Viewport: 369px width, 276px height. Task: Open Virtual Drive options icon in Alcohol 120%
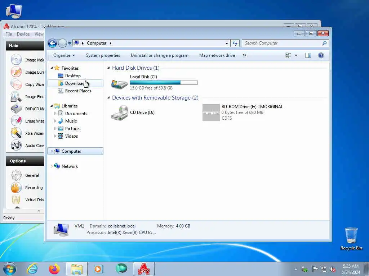[16, 199]
